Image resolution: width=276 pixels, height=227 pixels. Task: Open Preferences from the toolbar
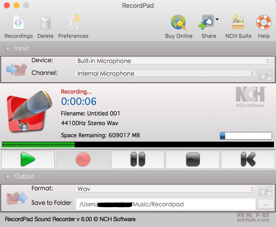(73, 27)
